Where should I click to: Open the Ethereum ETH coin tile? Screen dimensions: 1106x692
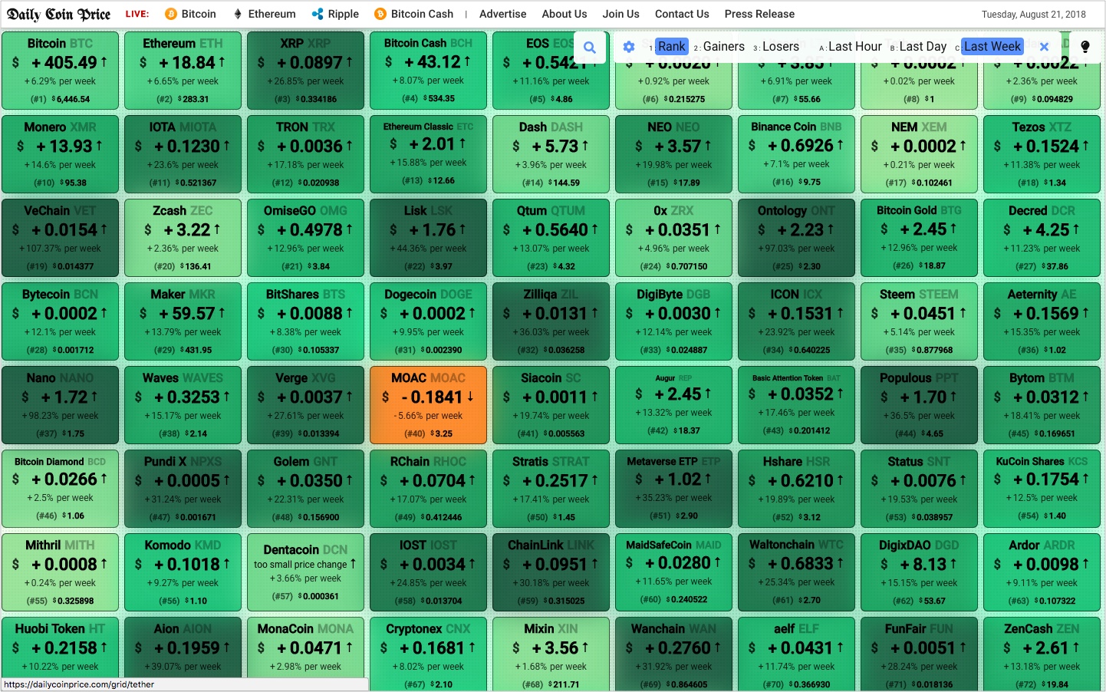(x=183, y=71)
